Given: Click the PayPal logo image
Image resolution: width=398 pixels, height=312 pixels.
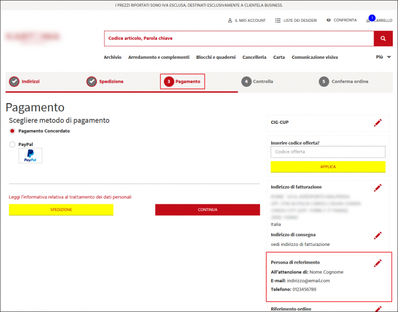Looking at the screenshot, I should (x=30, y=155).
